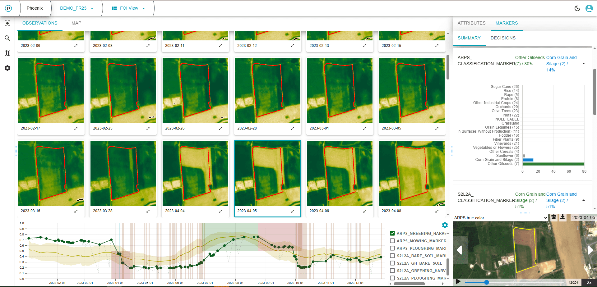Click the playback timeline slider handle
Screen dimensions: 597x287
(x=487, y=282)
